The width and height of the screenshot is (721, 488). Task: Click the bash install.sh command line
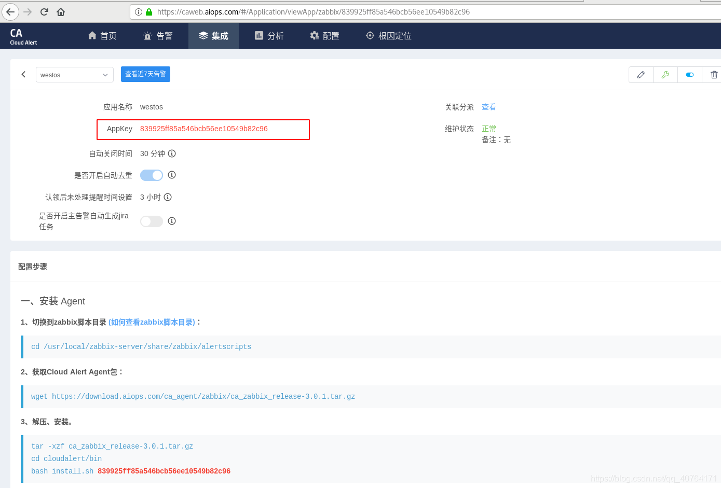(x=131, y=471)
